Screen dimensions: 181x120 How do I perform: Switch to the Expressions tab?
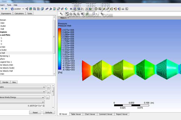click(x=6, y=13)
